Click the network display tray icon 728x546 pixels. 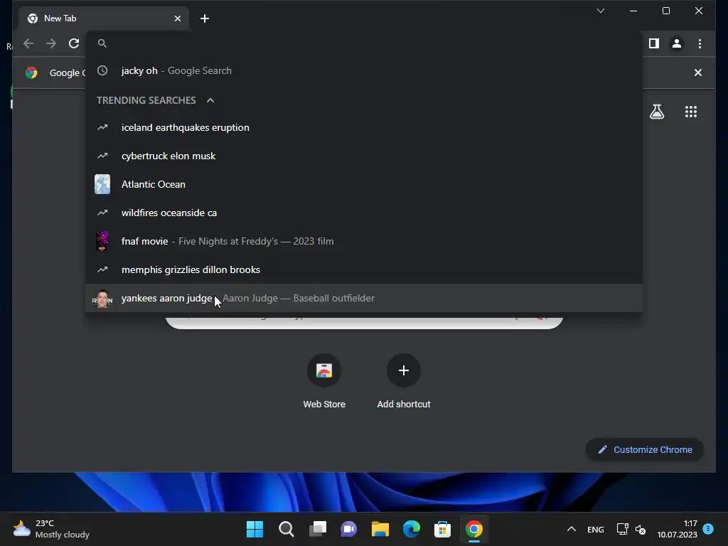pyautogui.click(x=622, y=529)
